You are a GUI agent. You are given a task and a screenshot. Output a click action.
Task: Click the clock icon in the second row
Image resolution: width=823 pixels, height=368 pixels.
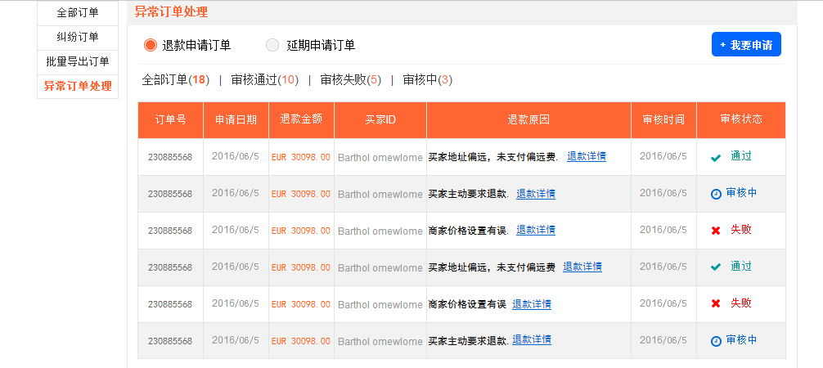pyautogui.click(x=716, y=195)
